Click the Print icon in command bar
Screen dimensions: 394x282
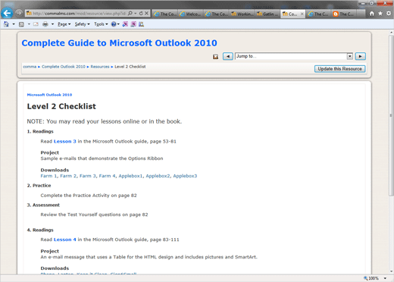45,24
